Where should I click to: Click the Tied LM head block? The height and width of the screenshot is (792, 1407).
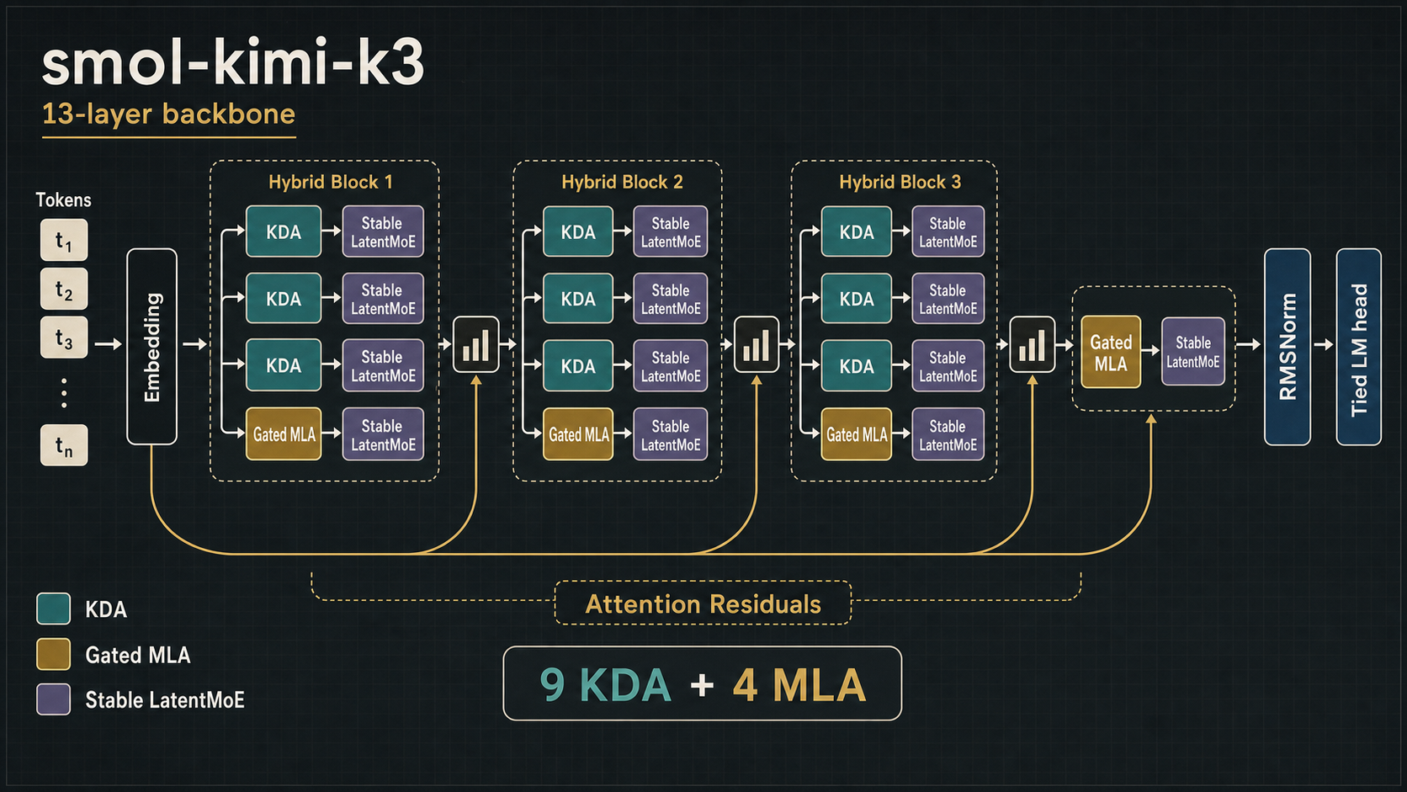1359,347
